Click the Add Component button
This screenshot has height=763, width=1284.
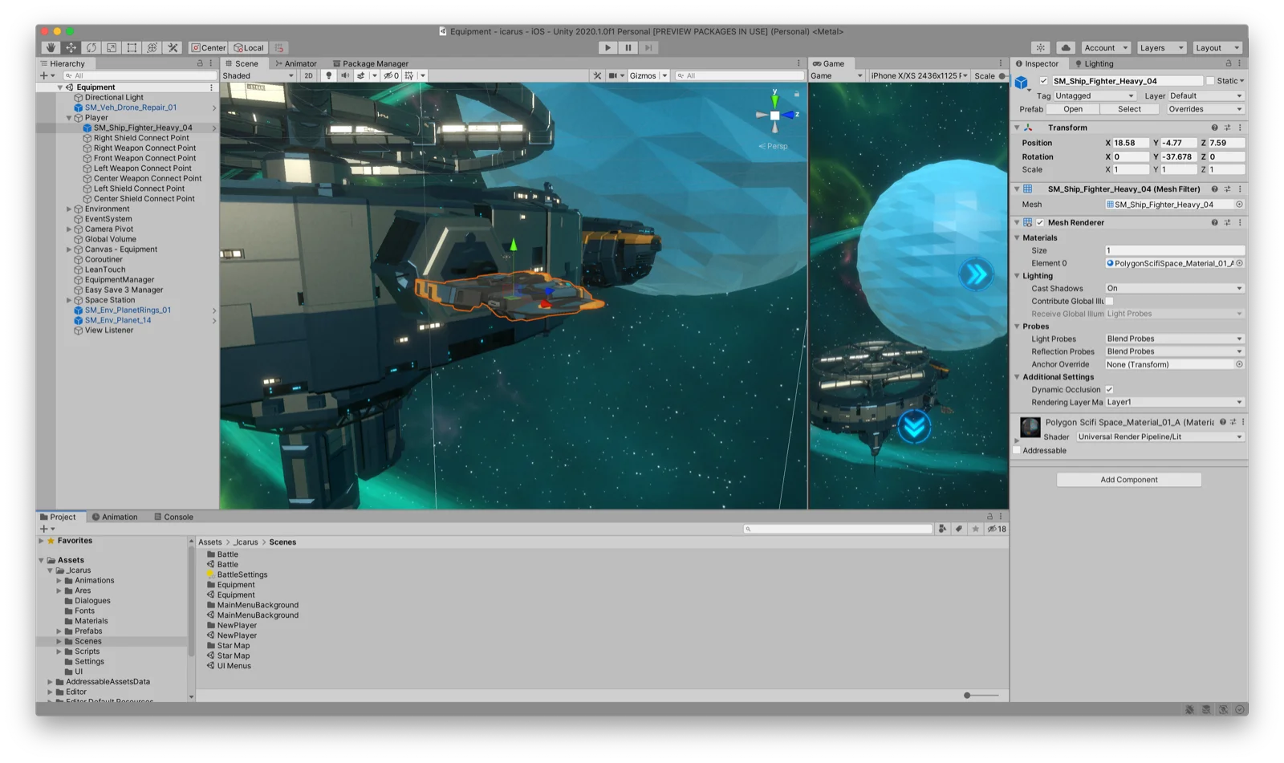point(1128,479)
